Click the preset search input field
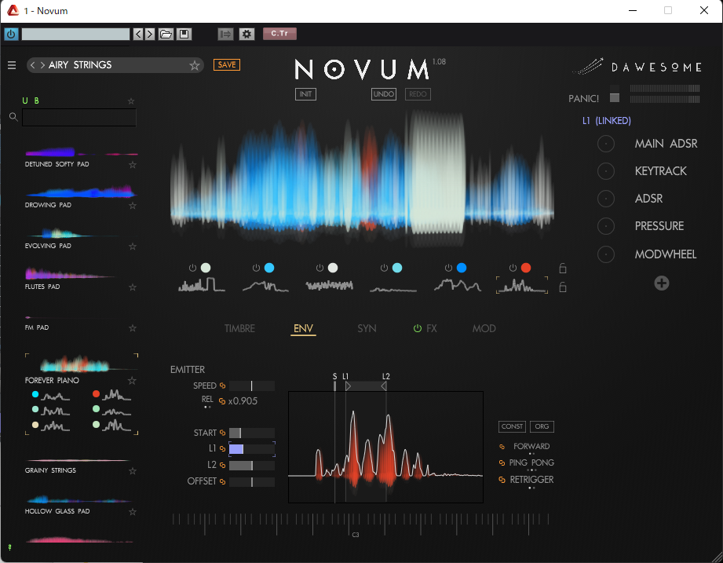This screenshot has height=563, width=723. point(79,118)
